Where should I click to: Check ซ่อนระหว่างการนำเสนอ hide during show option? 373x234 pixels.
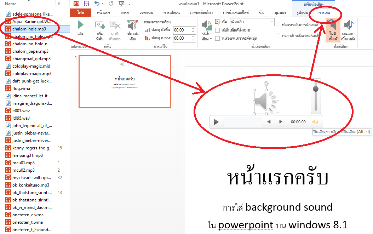tap(278, 25)
